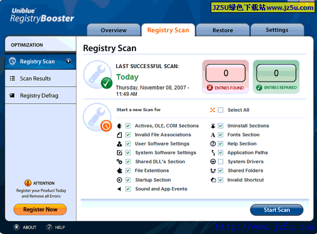
Task: Check the Select All checkbox
Action: (x=221, y=110)
